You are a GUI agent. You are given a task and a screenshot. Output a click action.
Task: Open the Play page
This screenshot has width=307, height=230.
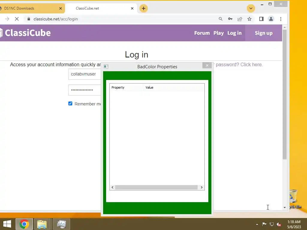pyautogui.click(x=219, y=33)
